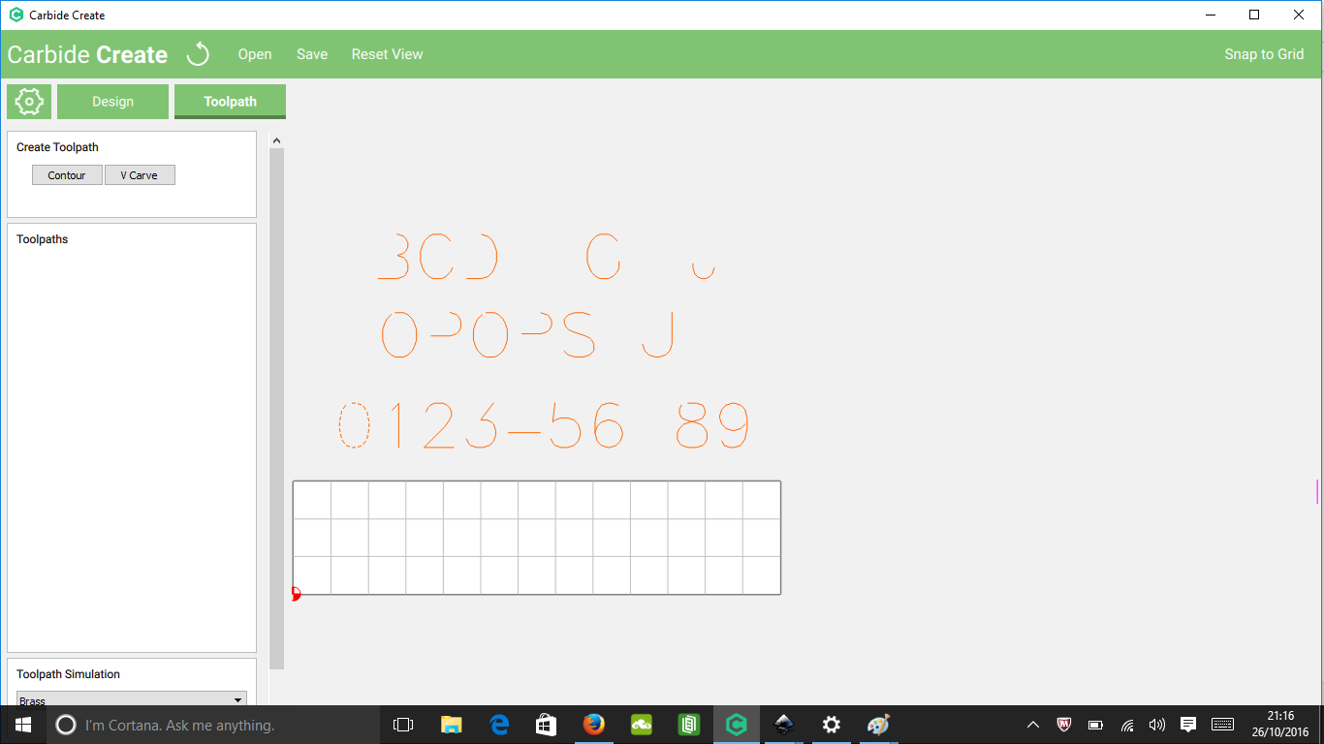Click the Carbide Create taskbar icon
Viewport: 1324px width, 744px height.
tap(737, 725)
